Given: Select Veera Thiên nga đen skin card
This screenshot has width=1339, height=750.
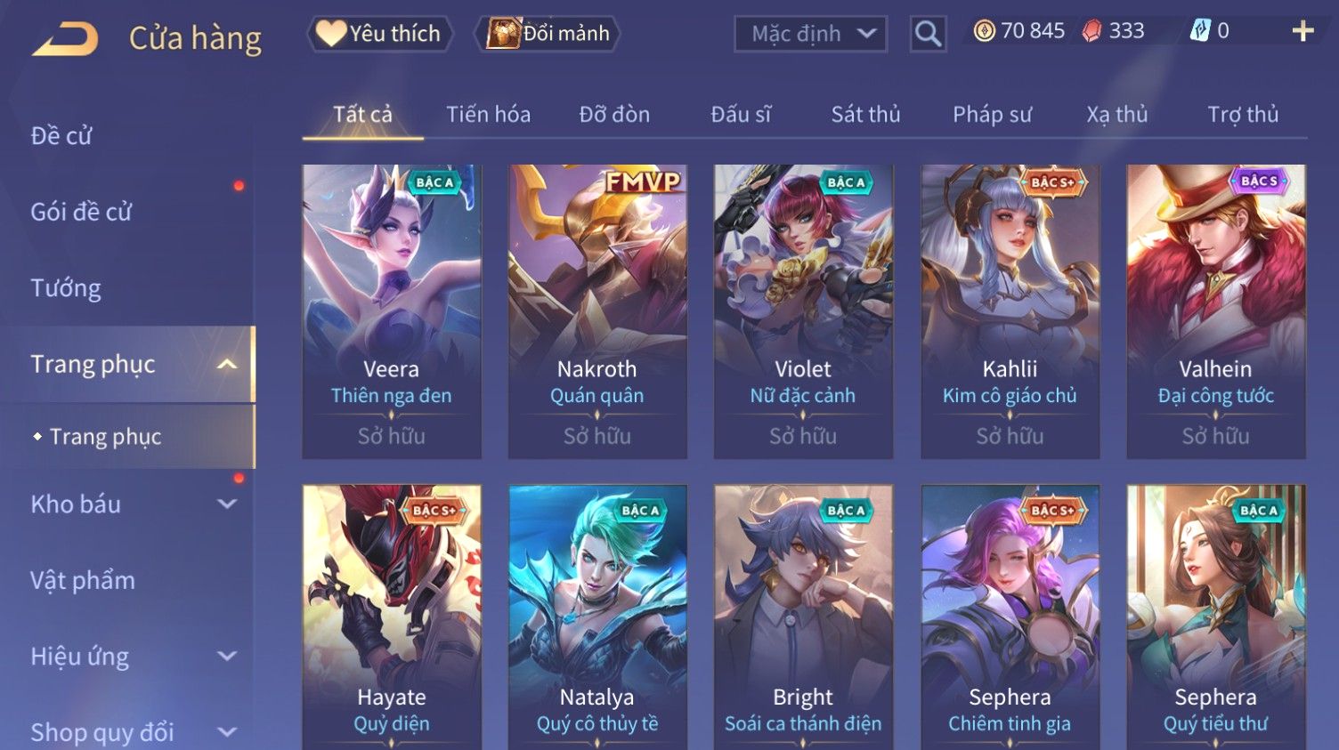Looking at the screenshot, I should pyautogui.click(x=392, y=311).
